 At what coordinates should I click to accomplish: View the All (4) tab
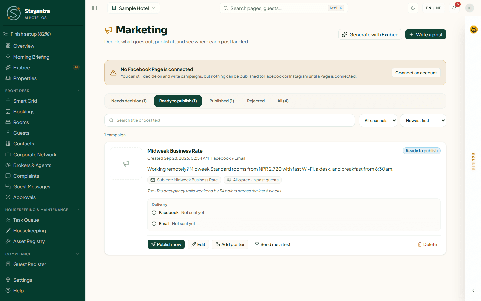point(283,101)
